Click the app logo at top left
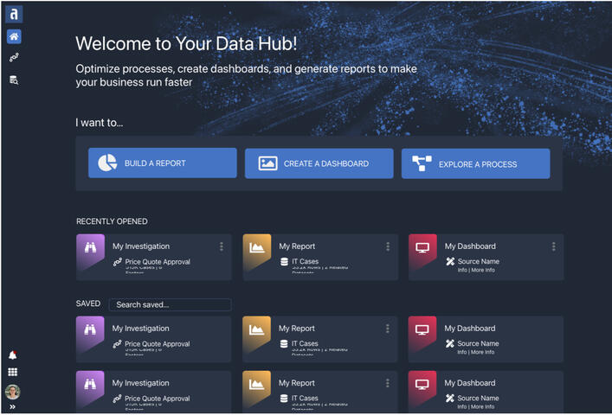This screenshot has width=612, height=415. pyautogui.click(x=14, y=14)
